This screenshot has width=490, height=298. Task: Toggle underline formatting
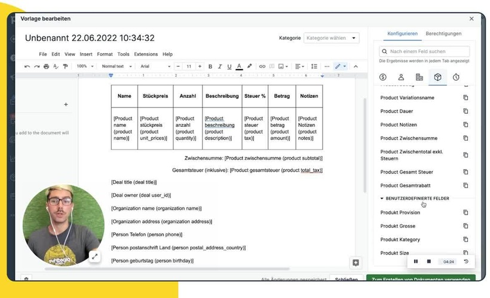228,66
